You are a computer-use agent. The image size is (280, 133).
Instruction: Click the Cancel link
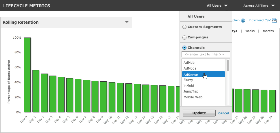tap(224, 113)
